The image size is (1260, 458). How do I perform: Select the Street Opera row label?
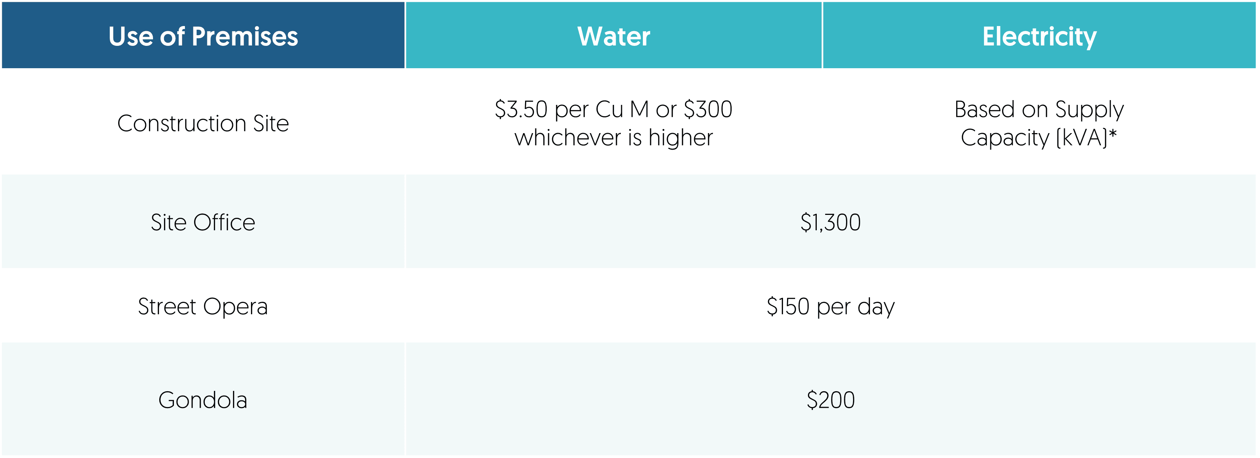203,307
